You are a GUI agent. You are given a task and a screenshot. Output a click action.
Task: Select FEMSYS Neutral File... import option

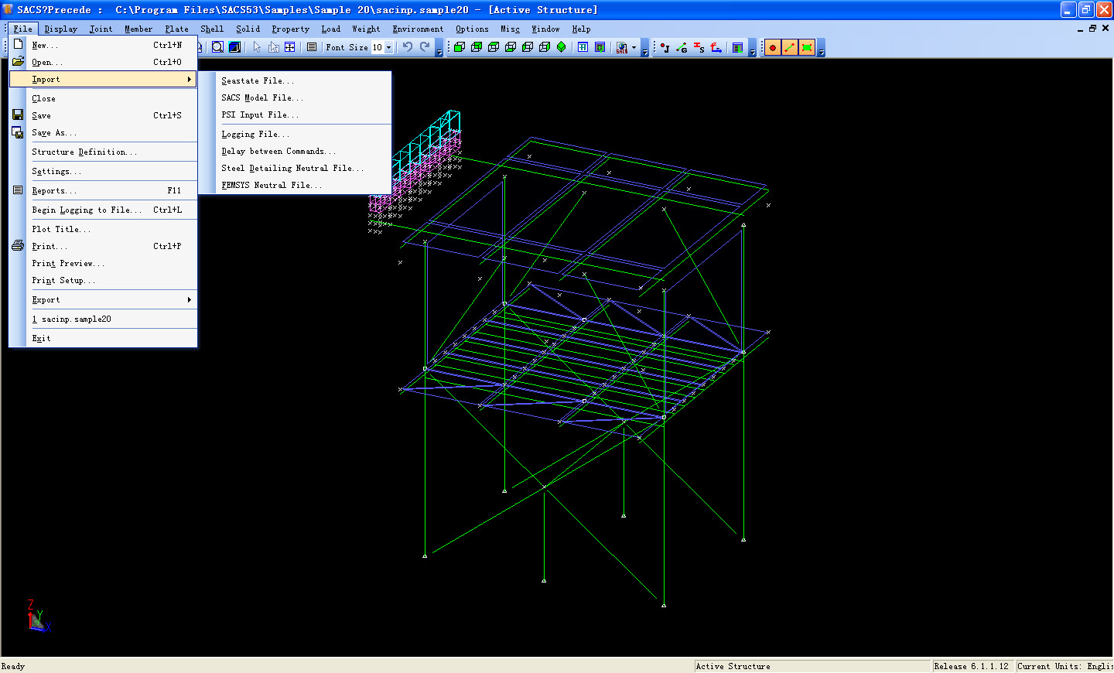tap(295, 185)
